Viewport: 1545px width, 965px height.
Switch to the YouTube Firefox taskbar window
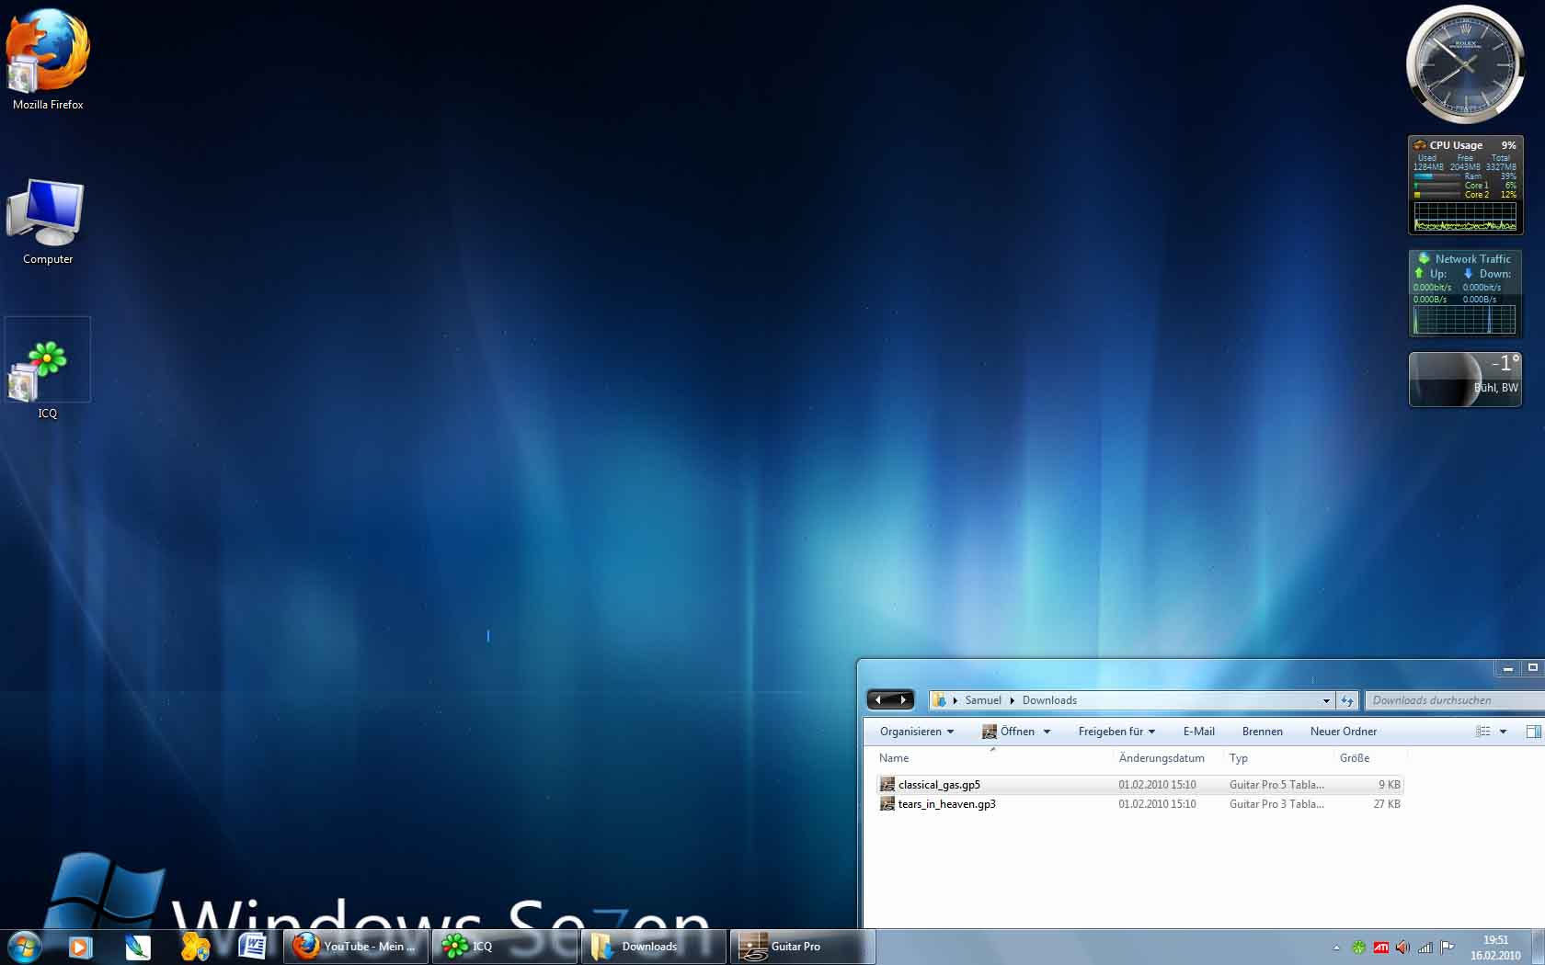point(356,946)
